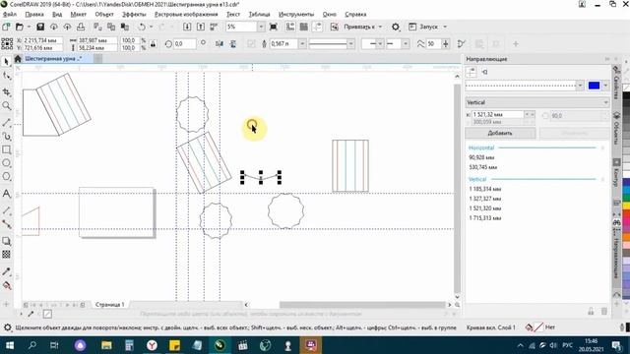Click the Import icon
The height and width of the screenshot is (354, 630).
click(187, 27)
